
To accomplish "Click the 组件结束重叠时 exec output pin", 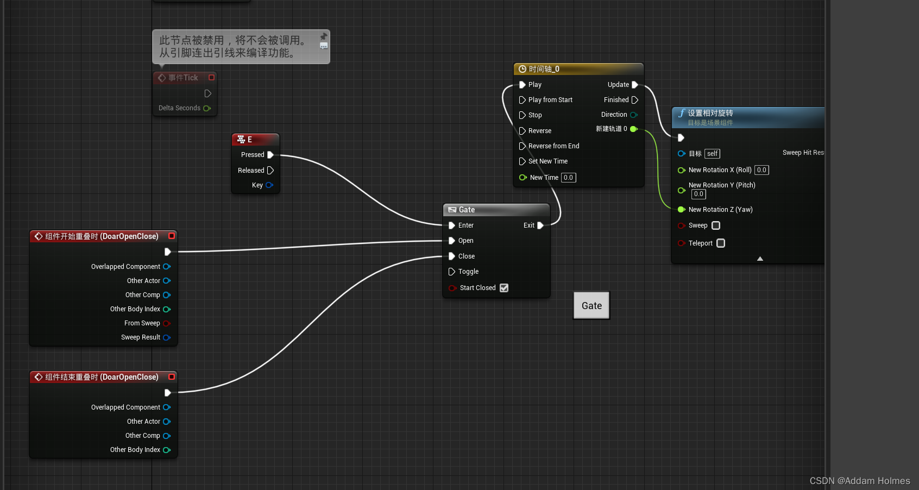I will (x=167, y=392).
